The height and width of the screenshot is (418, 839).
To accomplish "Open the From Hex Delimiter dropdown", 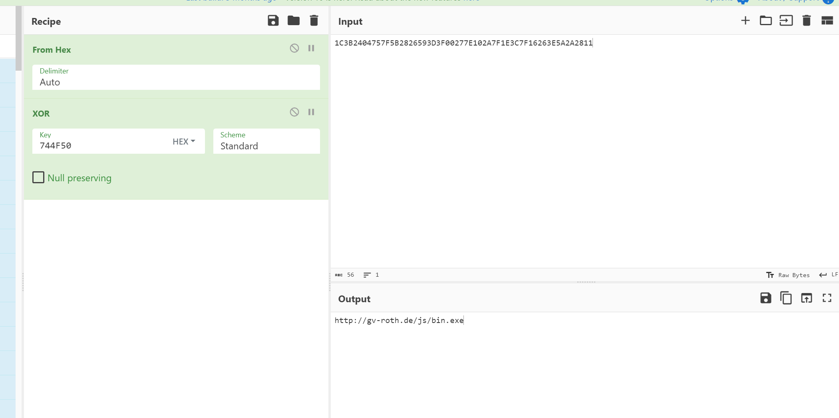I will [176, 78].
